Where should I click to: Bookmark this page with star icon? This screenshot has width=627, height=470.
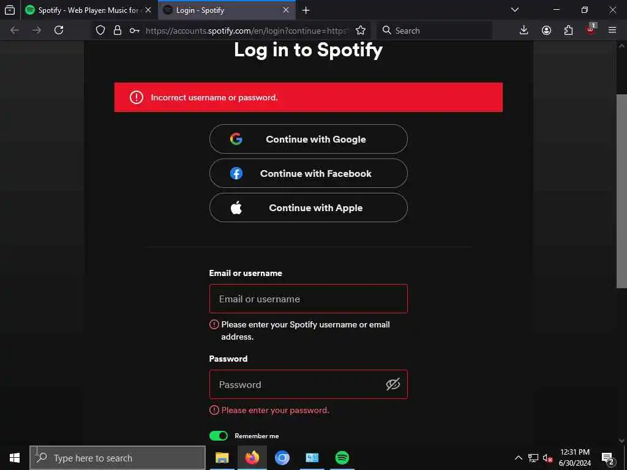click(x=361, y=31)
